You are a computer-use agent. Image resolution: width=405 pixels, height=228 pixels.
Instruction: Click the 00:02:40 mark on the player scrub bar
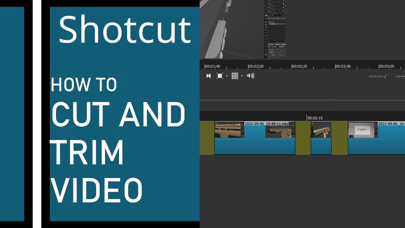[343, 66]
